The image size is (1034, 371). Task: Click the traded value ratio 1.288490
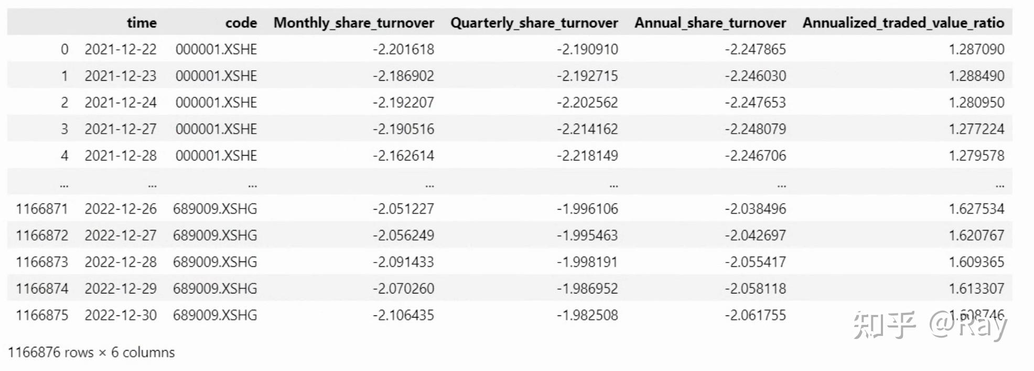click(976, 76)
